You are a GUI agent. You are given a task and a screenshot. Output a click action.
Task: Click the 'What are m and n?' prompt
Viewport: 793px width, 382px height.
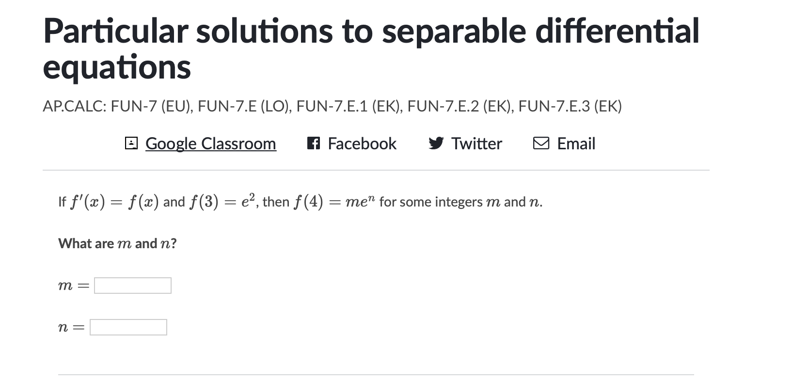(x=117, y=243)
